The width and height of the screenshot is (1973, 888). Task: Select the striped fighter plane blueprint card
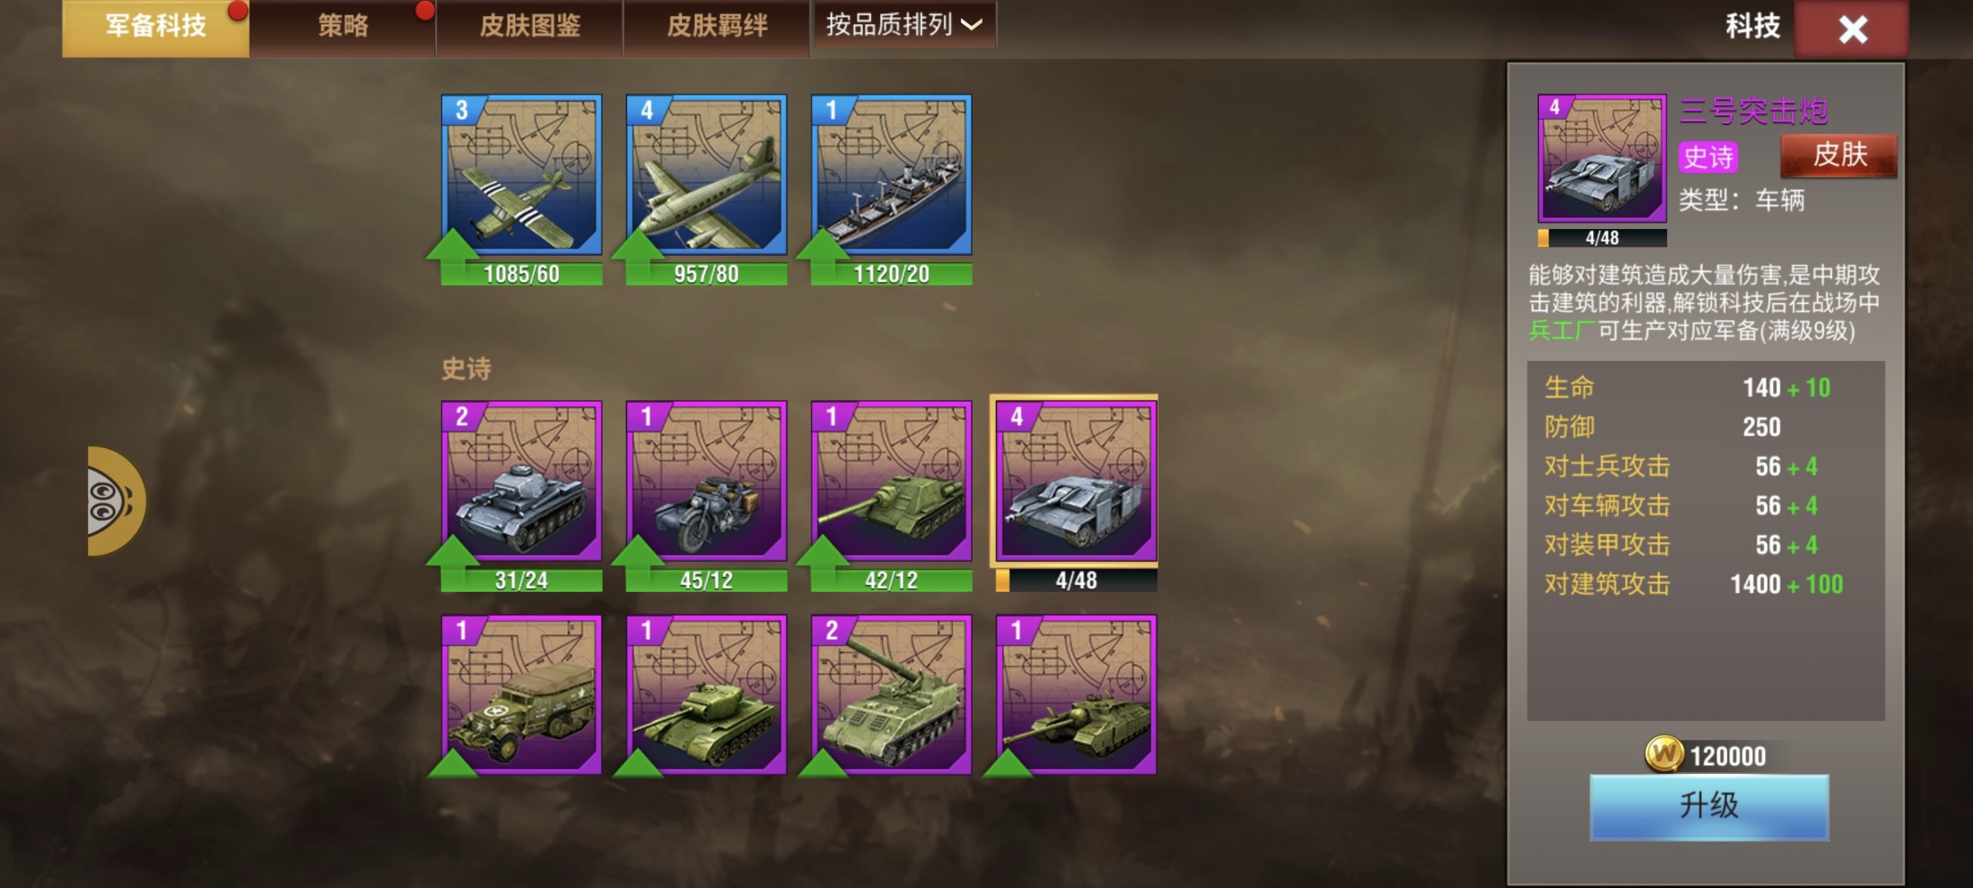click(521, 175)
